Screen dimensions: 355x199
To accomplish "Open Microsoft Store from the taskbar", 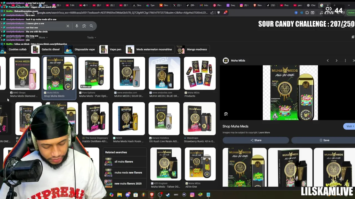I will click(x=136, y=195).
